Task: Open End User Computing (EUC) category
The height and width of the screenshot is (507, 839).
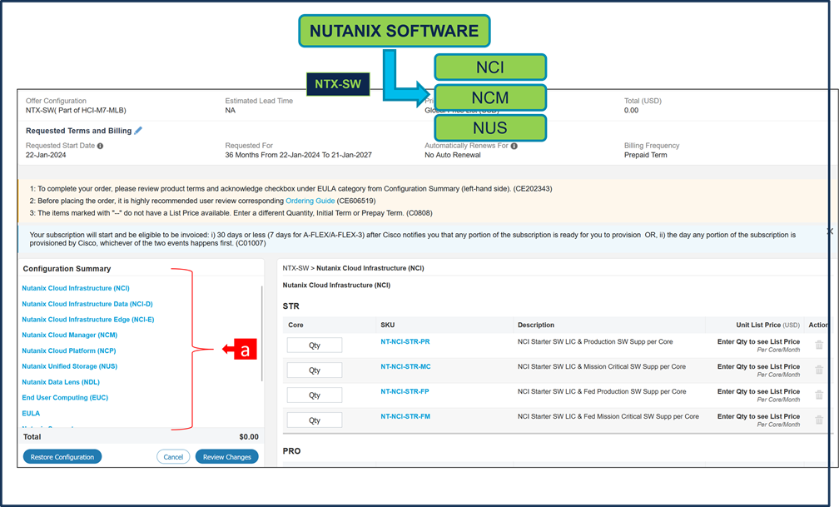Action: (65, 397)
